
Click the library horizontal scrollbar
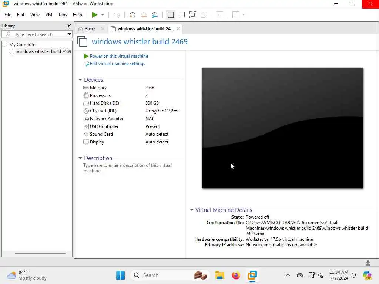point(40,254)
